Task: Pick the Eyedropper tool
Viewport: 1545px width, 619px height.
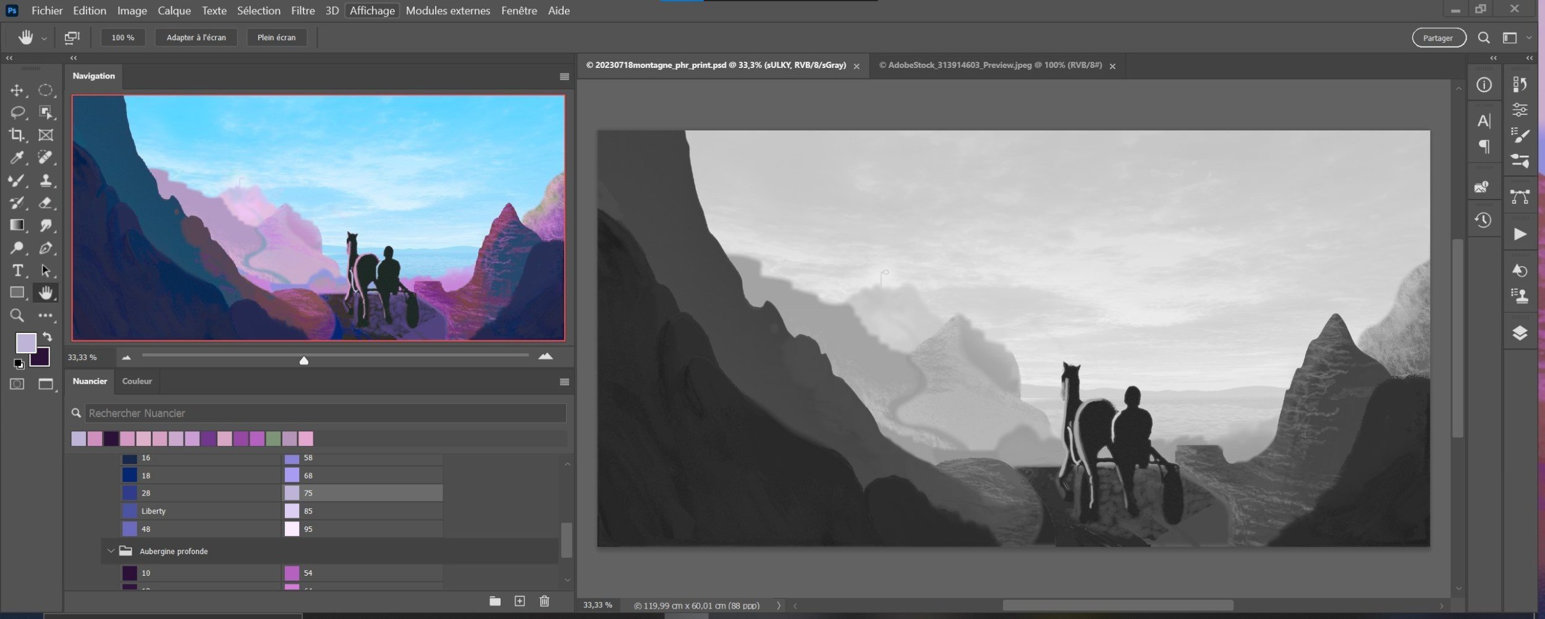Action: [x=17, y=158]
